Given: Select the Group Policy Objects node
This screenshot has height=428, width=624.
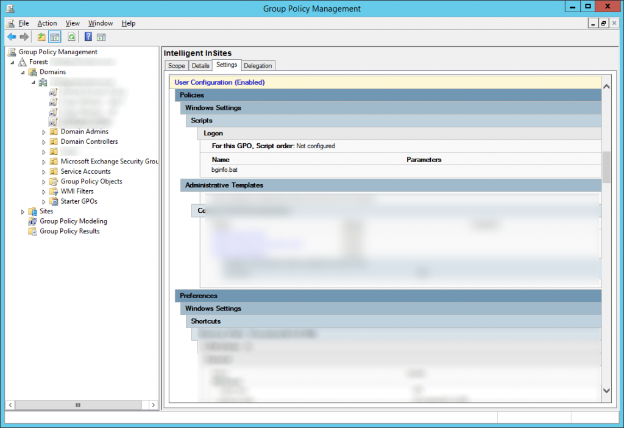Looking at the screenshot, I should pyautogui.click(x=54, y=181).
